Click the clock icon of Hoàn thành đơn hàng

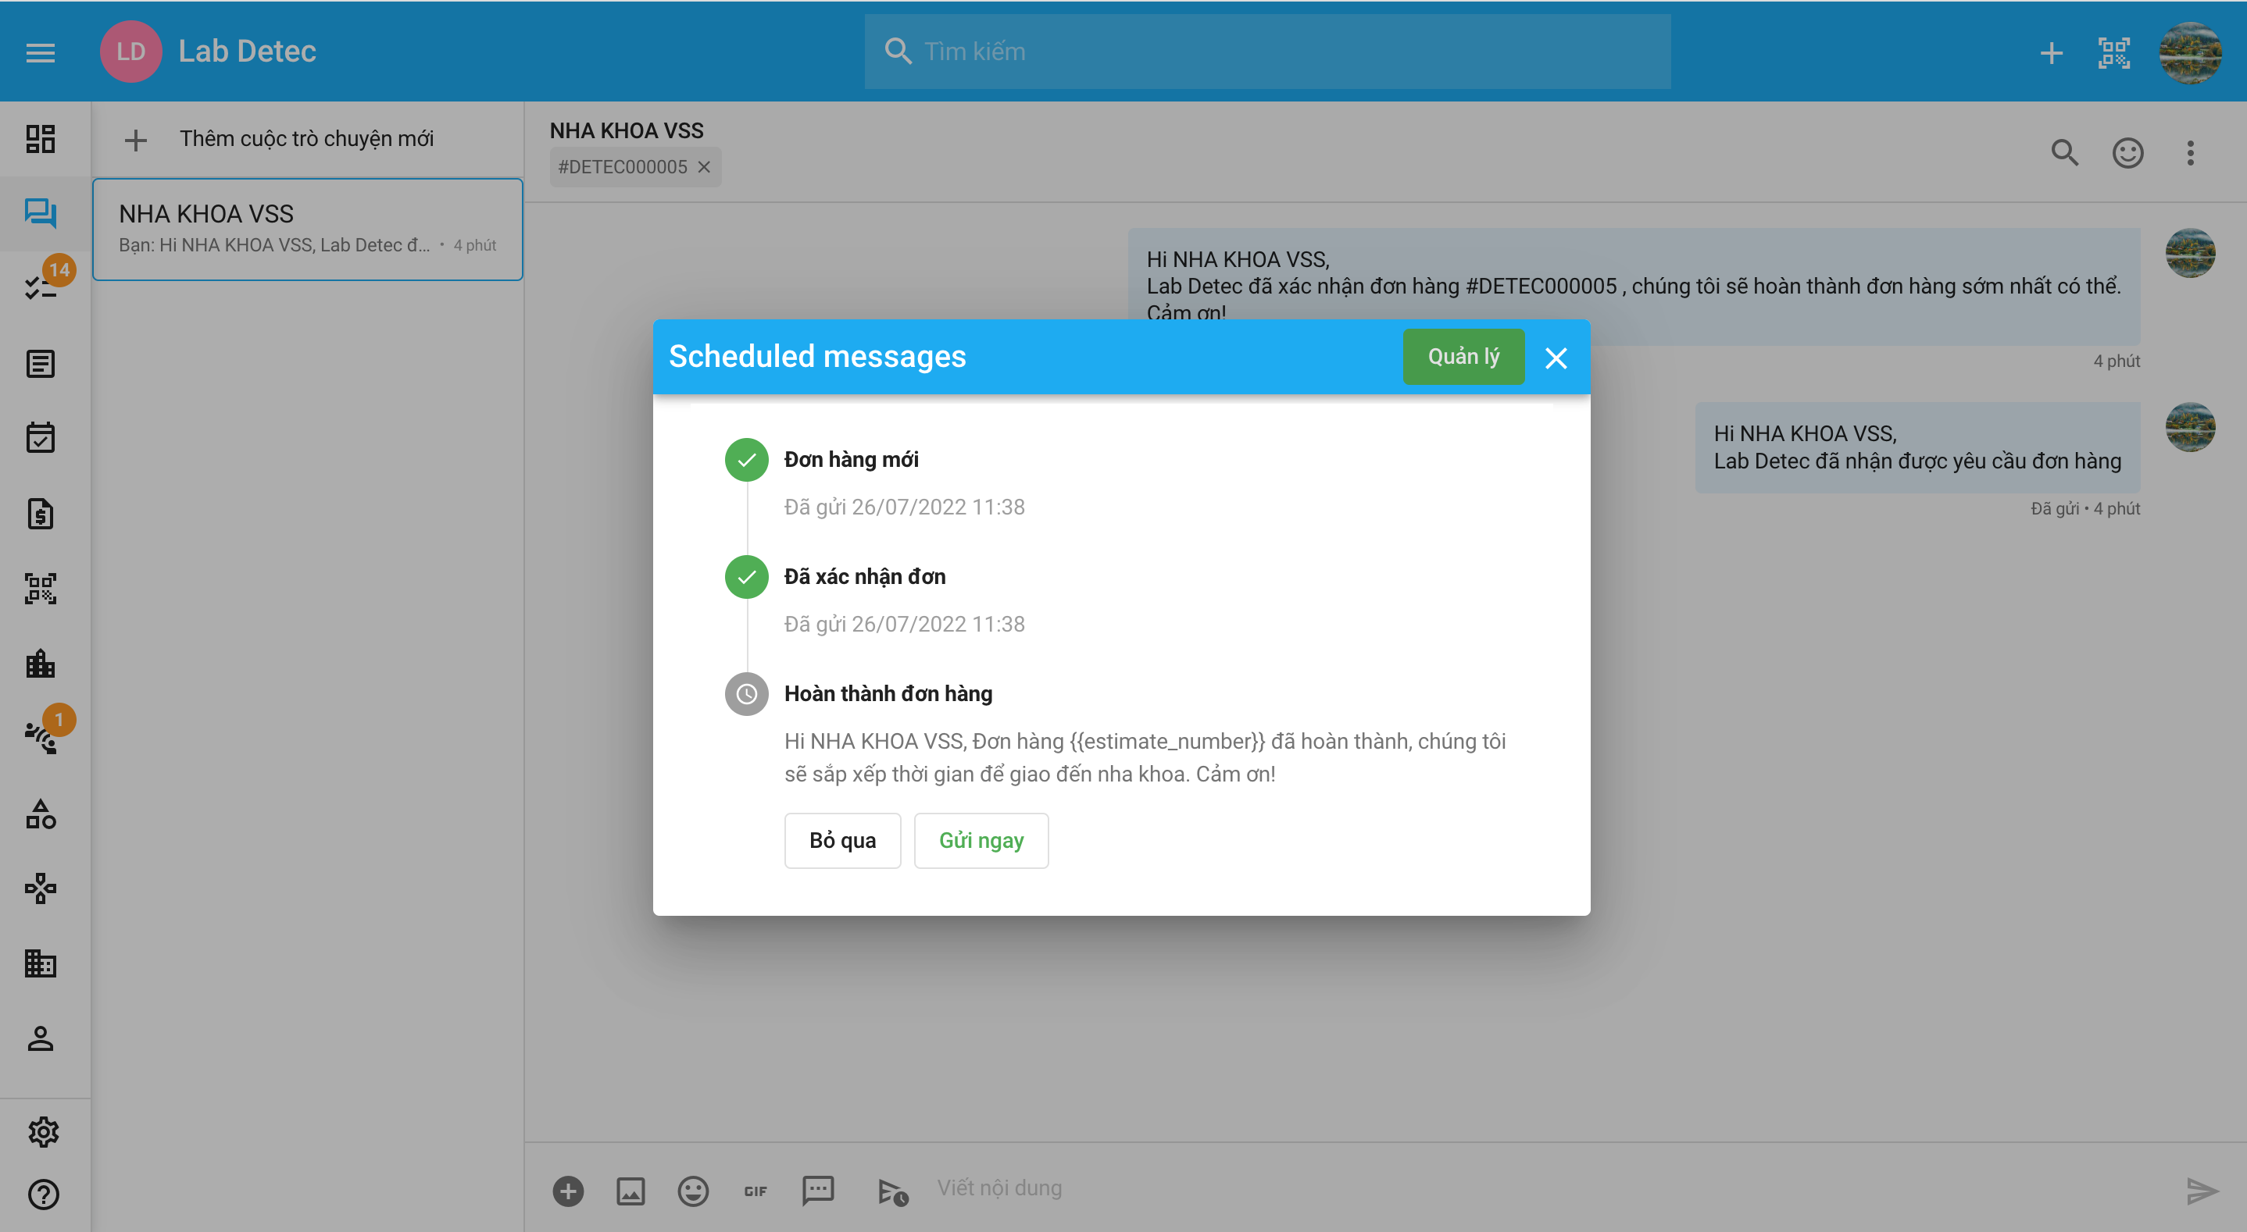pos(747,694)
